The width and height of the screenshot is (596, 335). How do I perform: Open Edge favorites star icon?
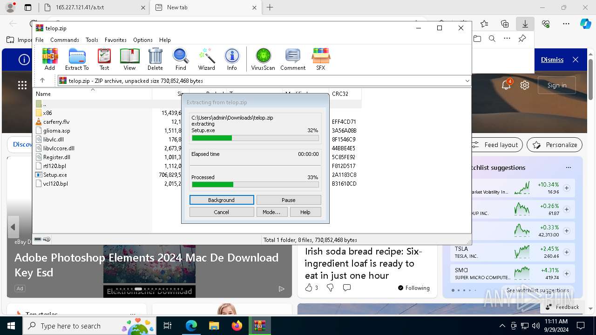pyautogui.click(x=484, y=24)
